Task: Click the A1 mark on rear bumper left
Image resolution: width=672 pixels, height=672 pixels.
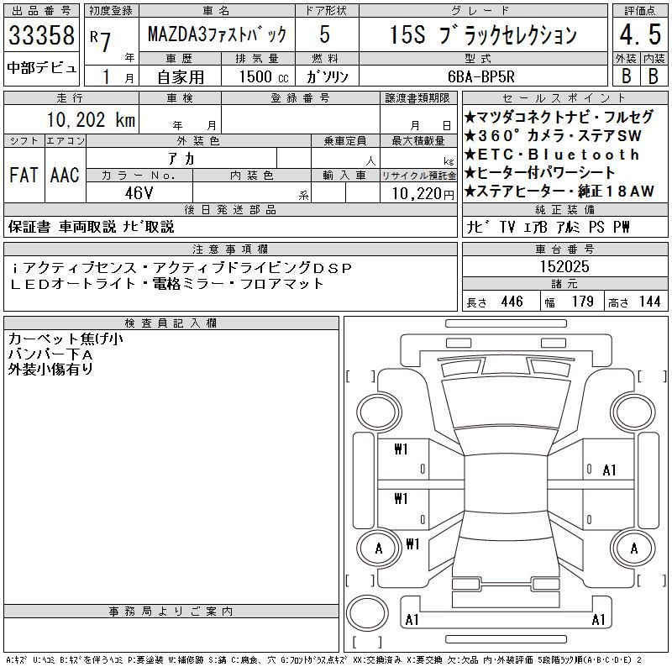Action: click(412, 620)
